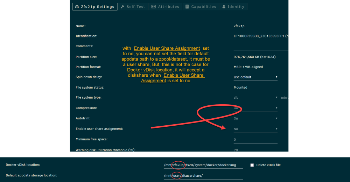Click the Enable user share assignment label

point(99,129)
